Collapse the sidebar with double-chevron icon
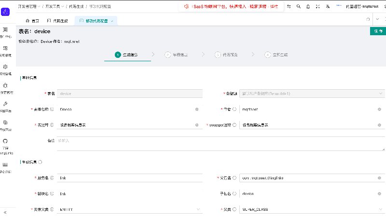 [5, 212]
